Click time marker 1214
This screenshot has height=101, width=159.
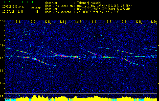pos(63,21)
